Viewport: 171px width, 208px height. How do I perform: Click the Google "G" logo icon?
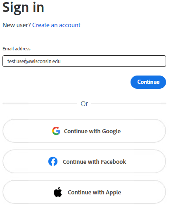point(56,131)
